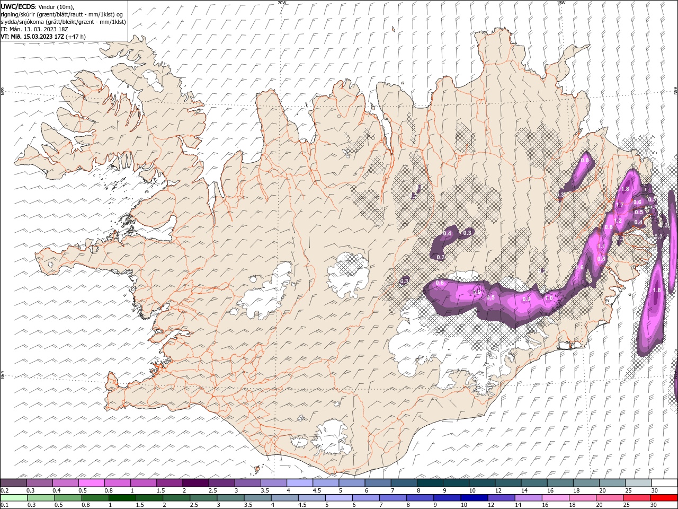
Task: Click the light pink 16 swatch, lower scale
Action: click(x=556, y=498)
